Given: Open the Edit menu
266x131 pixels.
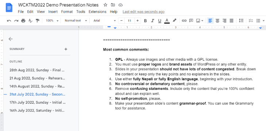Looking at the screenshot, I should tap(30, 12).
